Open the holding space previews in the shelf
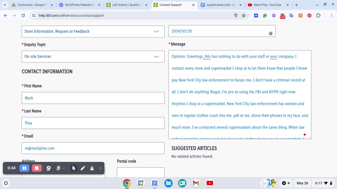The image size is (337, 189). [268, 183]
